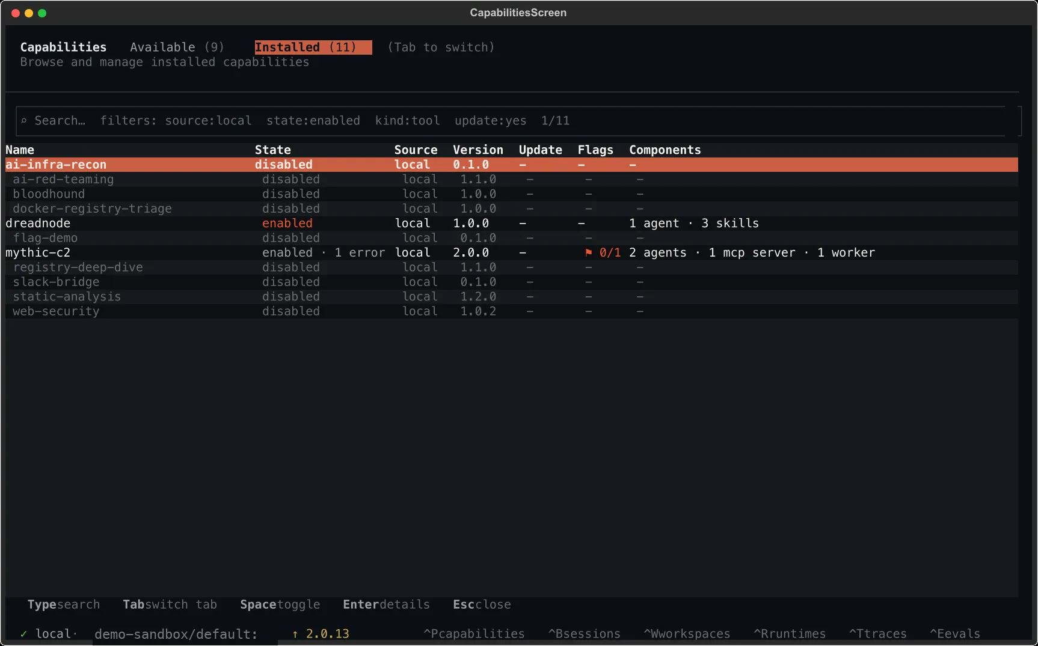Select the static-analysis row
Screen dimensions: 1038x646
(512, 297)
